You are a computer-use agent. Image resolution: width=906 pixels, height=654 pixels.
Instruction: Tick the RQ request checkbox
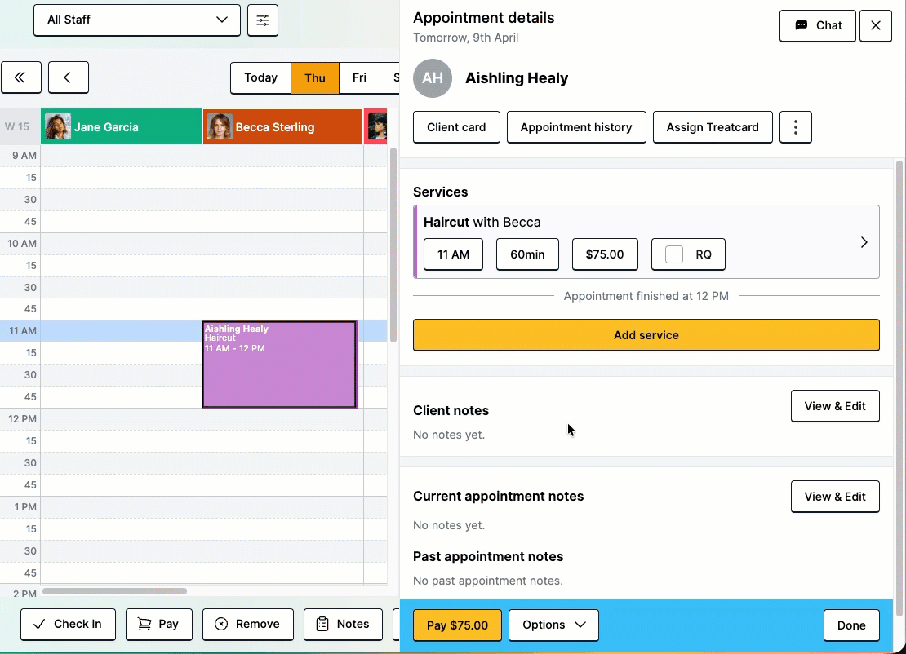tap(674, 254)
